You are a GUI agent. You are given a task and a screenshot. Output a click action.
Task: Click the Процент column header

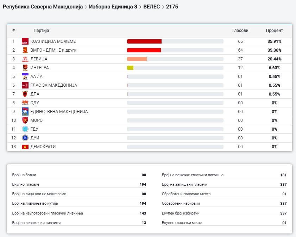[x=274, y=31]
